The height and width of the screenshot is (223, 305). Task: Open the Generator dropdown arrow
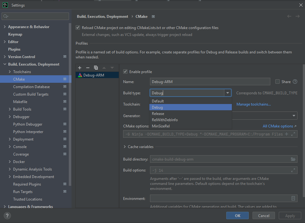point(294,116)
